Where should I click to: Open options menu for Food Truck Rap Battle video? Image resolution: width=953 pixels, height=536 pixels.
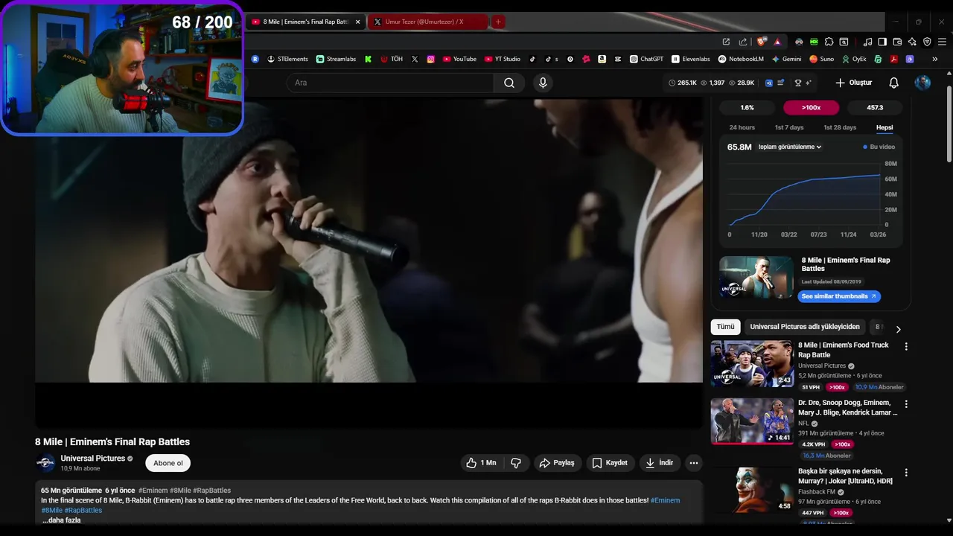point(906,346)
